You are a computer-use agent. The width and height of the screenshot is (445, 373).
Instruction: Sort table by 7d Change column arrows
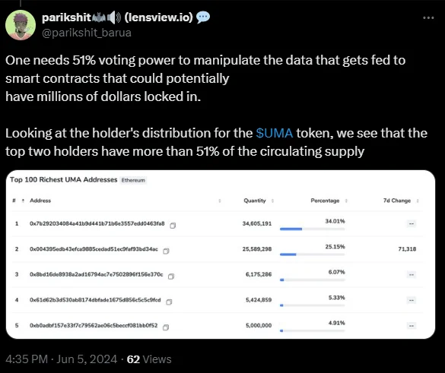pos(418,201)
